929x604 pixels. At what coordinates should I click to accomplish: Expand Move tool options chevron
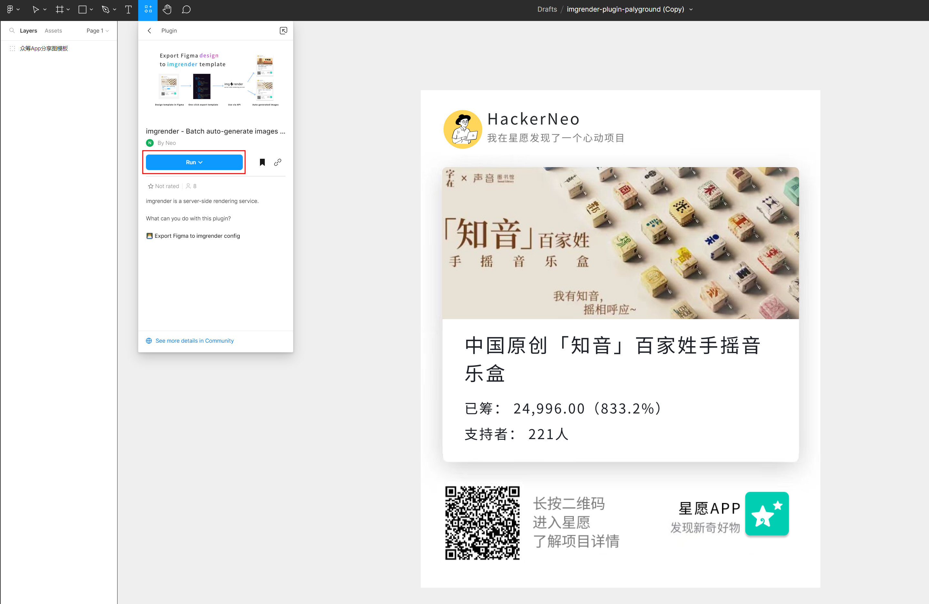click(x=45, y=9)
